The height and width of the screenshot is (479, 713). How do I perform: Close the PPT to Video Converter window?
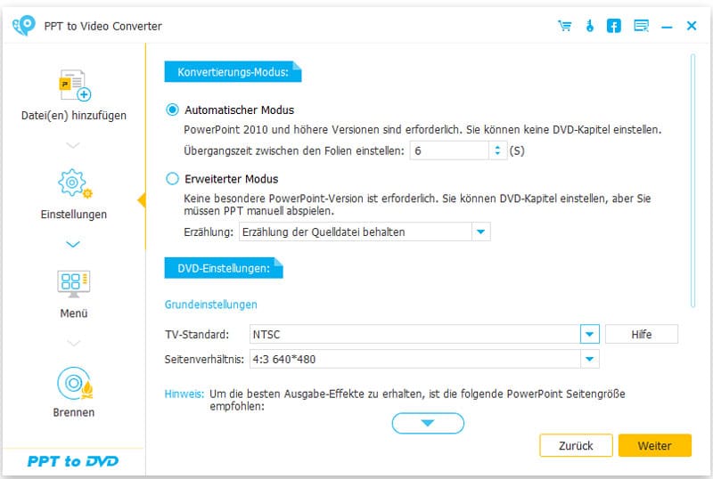tap(692, 26)
